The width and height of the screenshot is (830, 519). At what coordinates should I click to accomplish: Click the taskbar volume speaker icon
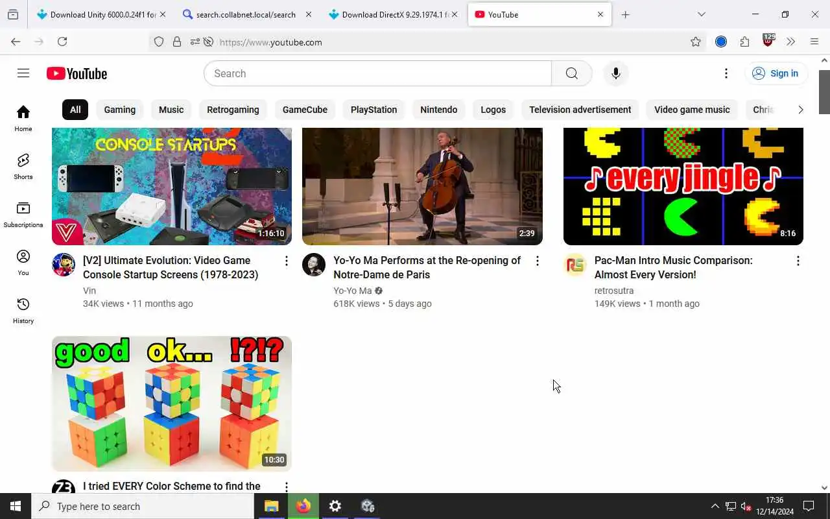[746, 506]
